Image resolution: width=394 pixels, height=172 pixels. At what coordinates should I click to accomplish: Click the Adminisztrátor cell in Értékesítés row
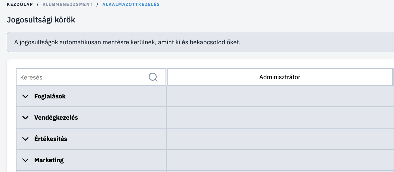click(x=280, y=139)
